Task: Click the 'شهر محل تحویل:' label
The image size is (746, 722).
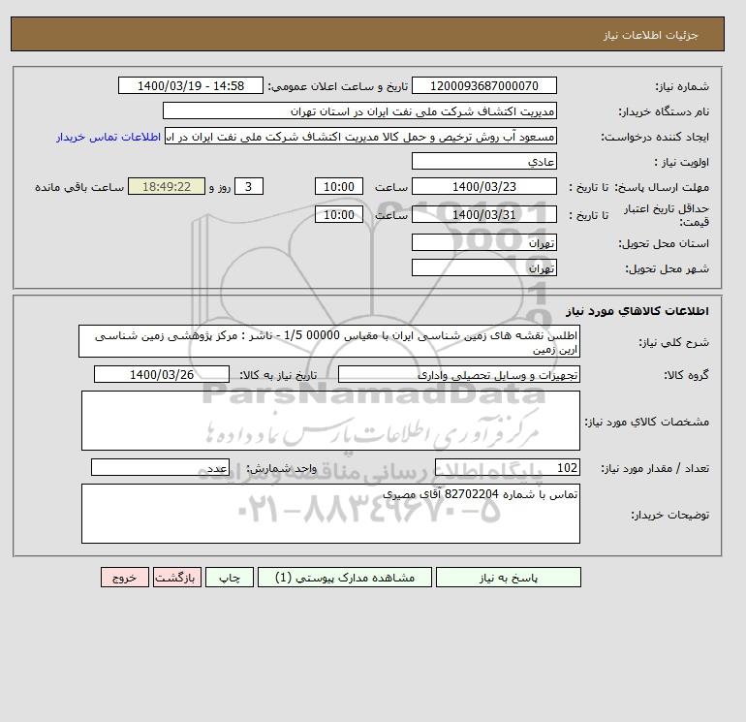Action: (x=667, y=268)
